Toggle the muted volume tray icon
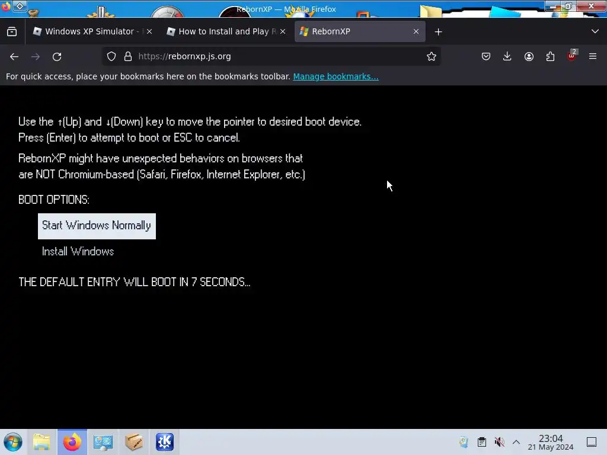The height and width of the screenshot is (455, 607). pyautogui.click(x=499, y=442)
